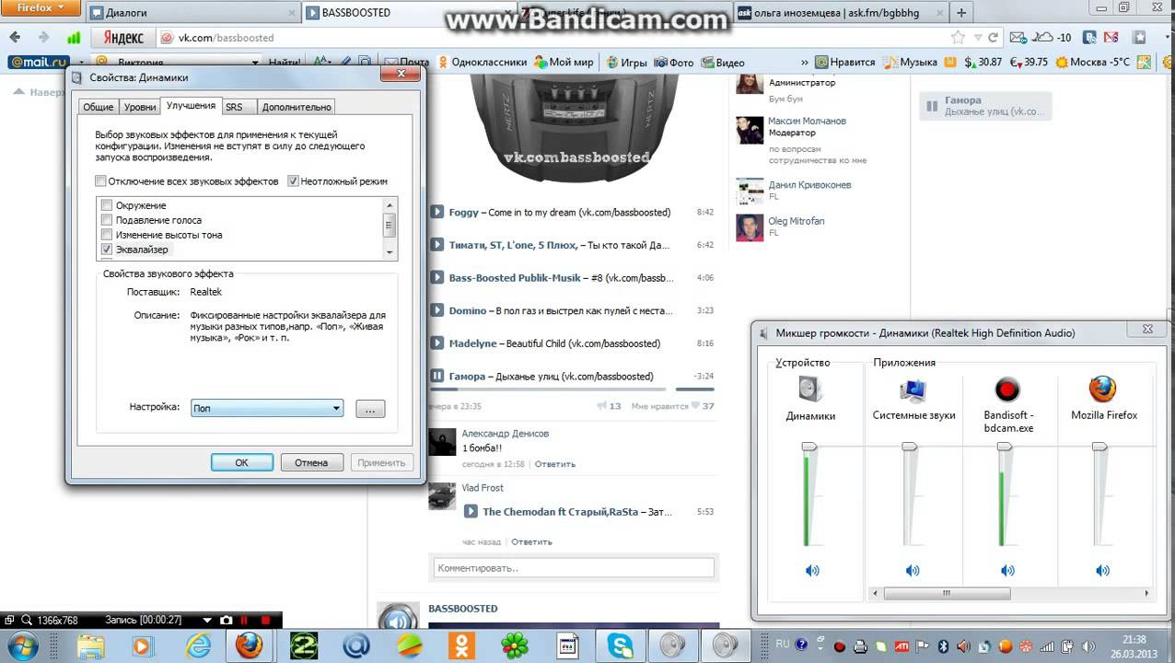Switch to Дополнительно tab
1175x663 pixels.
(297, 107)
